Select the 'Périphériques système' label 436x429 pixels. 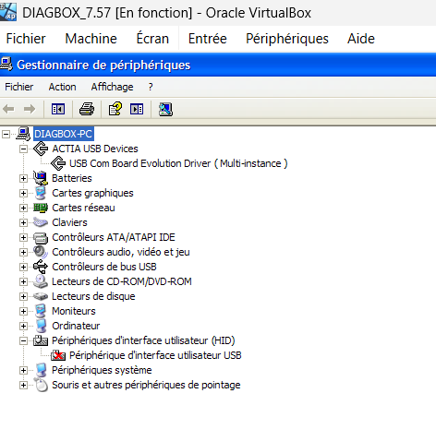[x=102, y=370]
